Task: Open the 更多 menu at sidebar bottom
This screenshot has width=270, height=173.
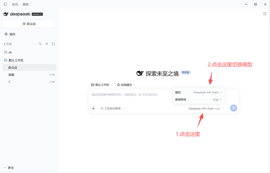Action: [9, 168]
